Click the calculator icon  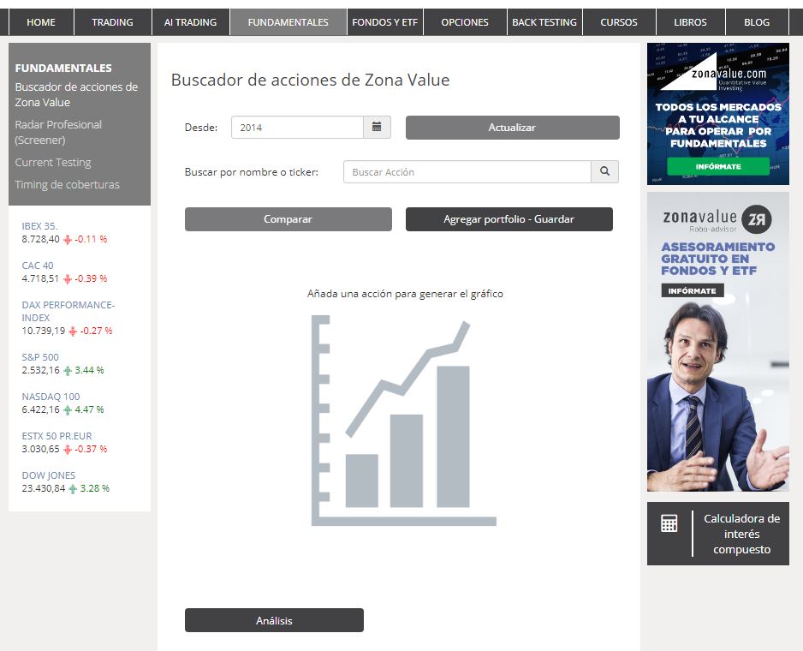pyautogui.click(x=669, y=523)
